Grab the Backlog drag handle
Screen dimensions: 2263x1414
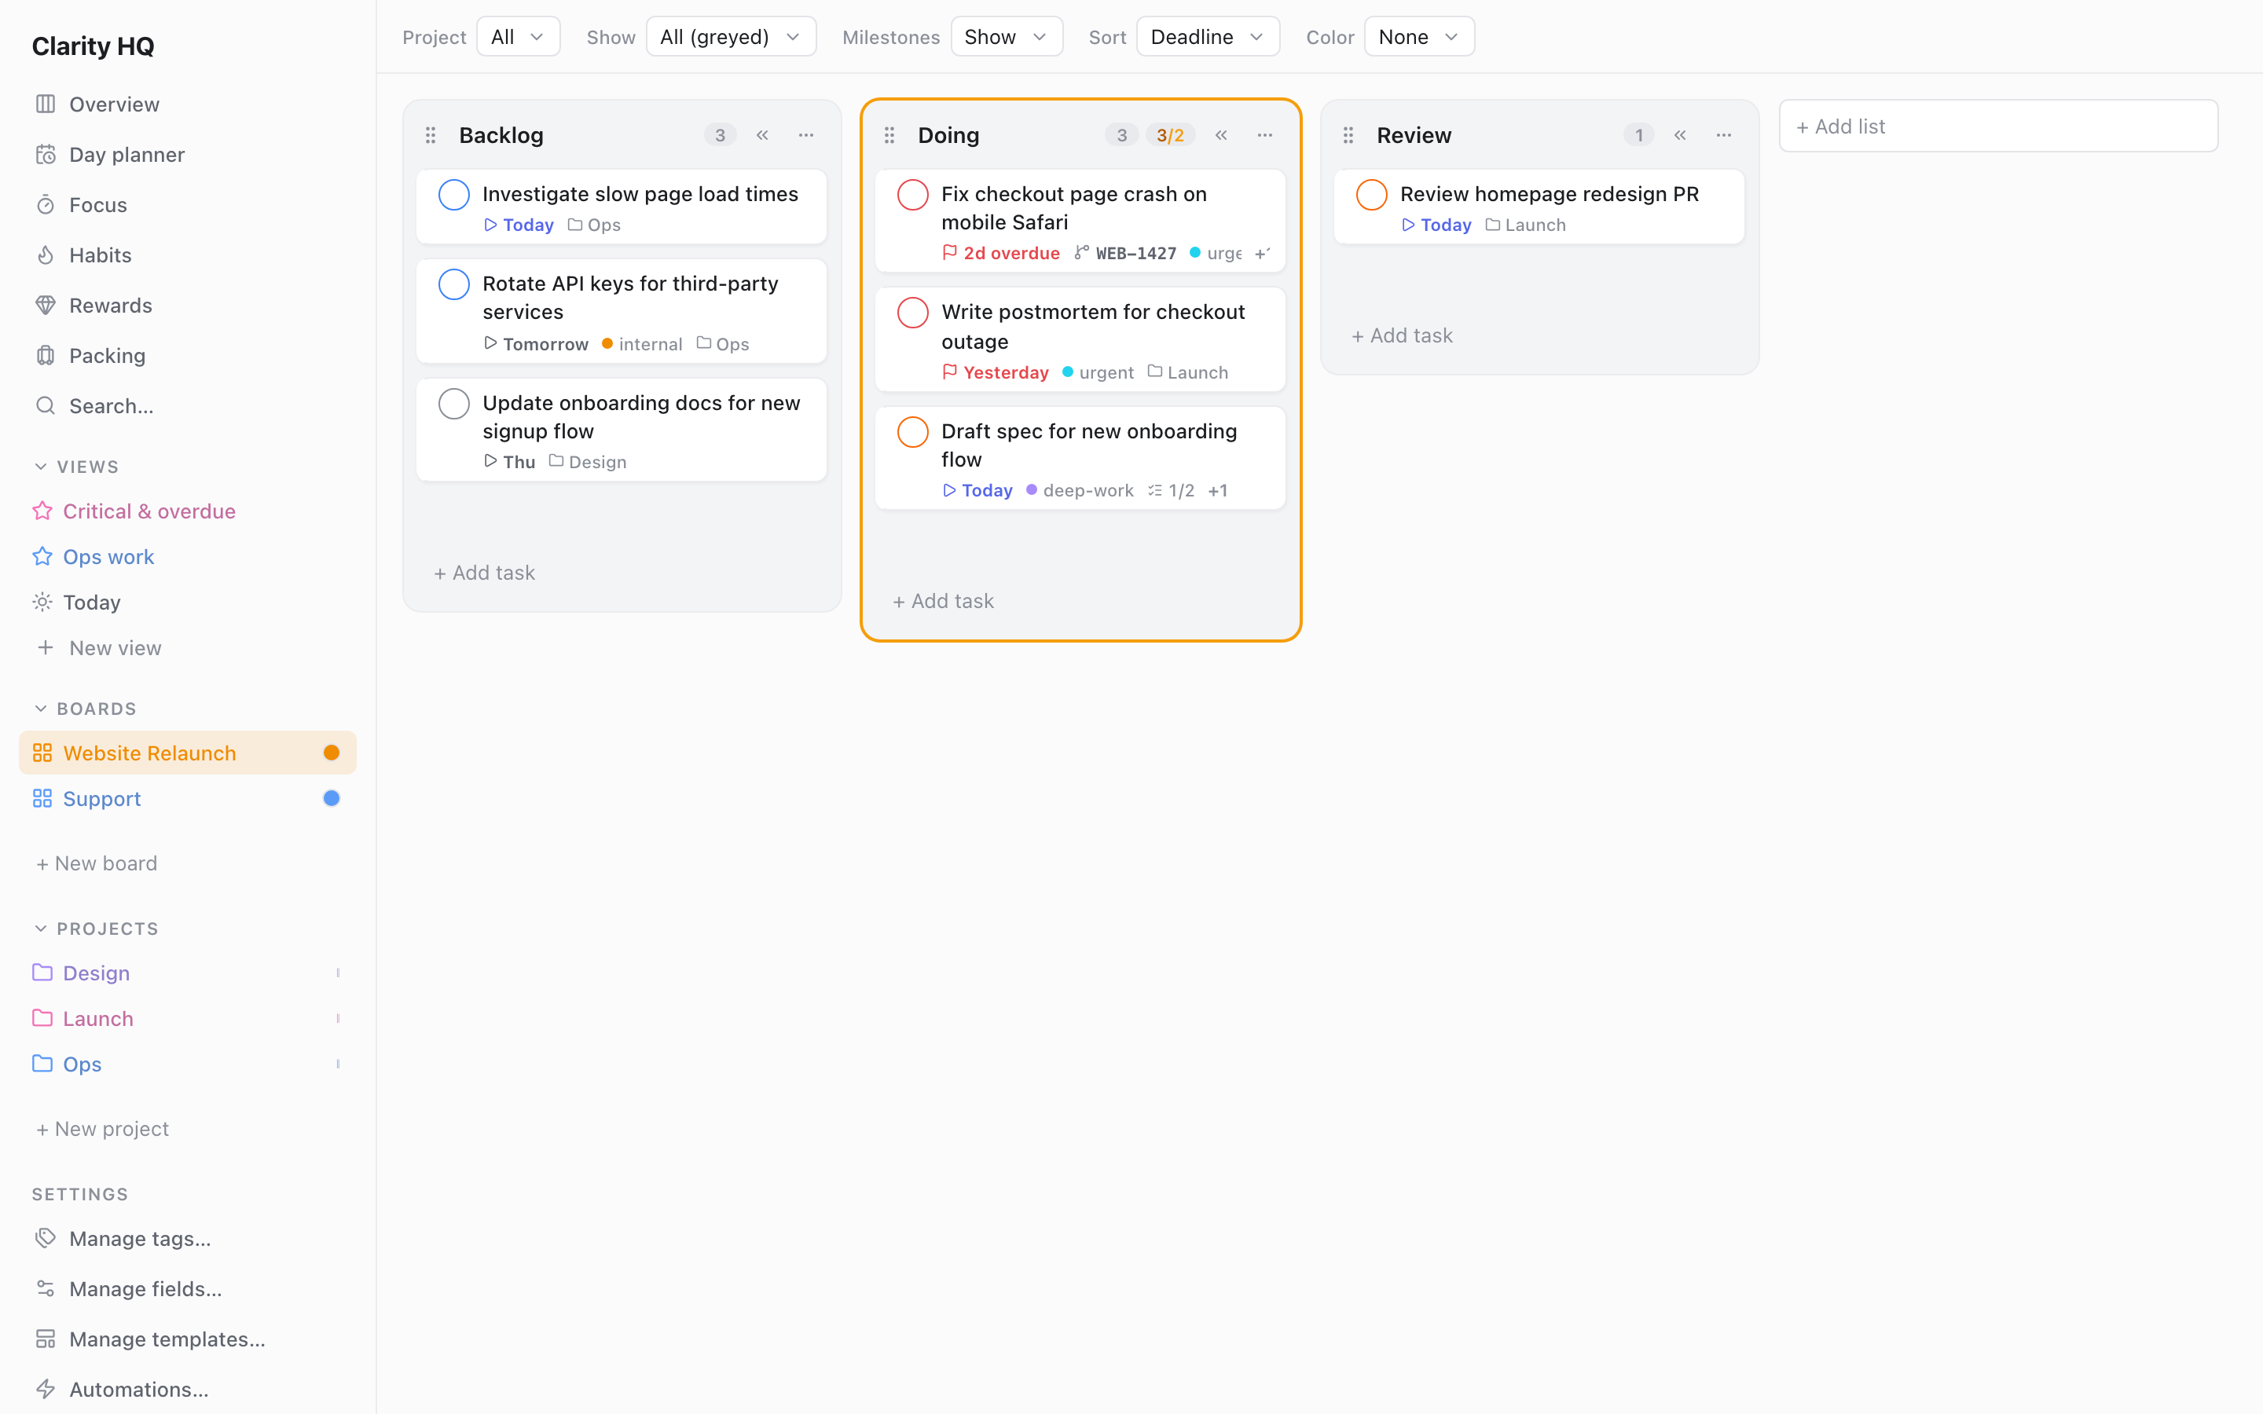tap(430, 136)
